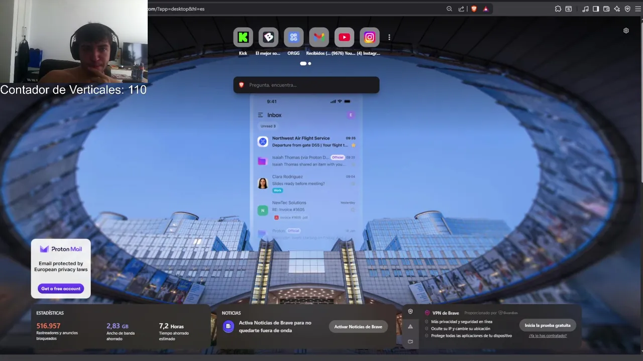Open Brave Shields lion icon
643x361 pixels.
474,9
